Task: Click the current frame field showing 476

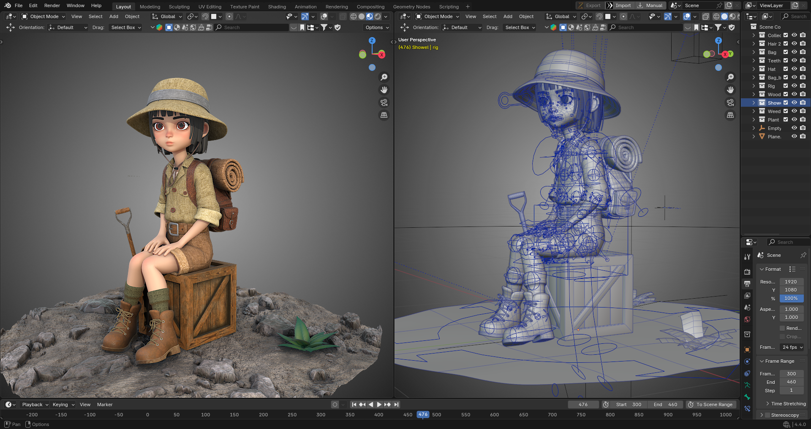Action: 583,404
